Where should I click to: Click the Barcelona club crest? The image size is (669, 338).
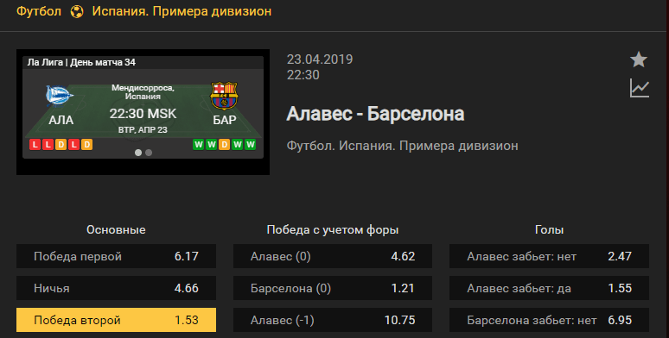click(x=224, y=96)
